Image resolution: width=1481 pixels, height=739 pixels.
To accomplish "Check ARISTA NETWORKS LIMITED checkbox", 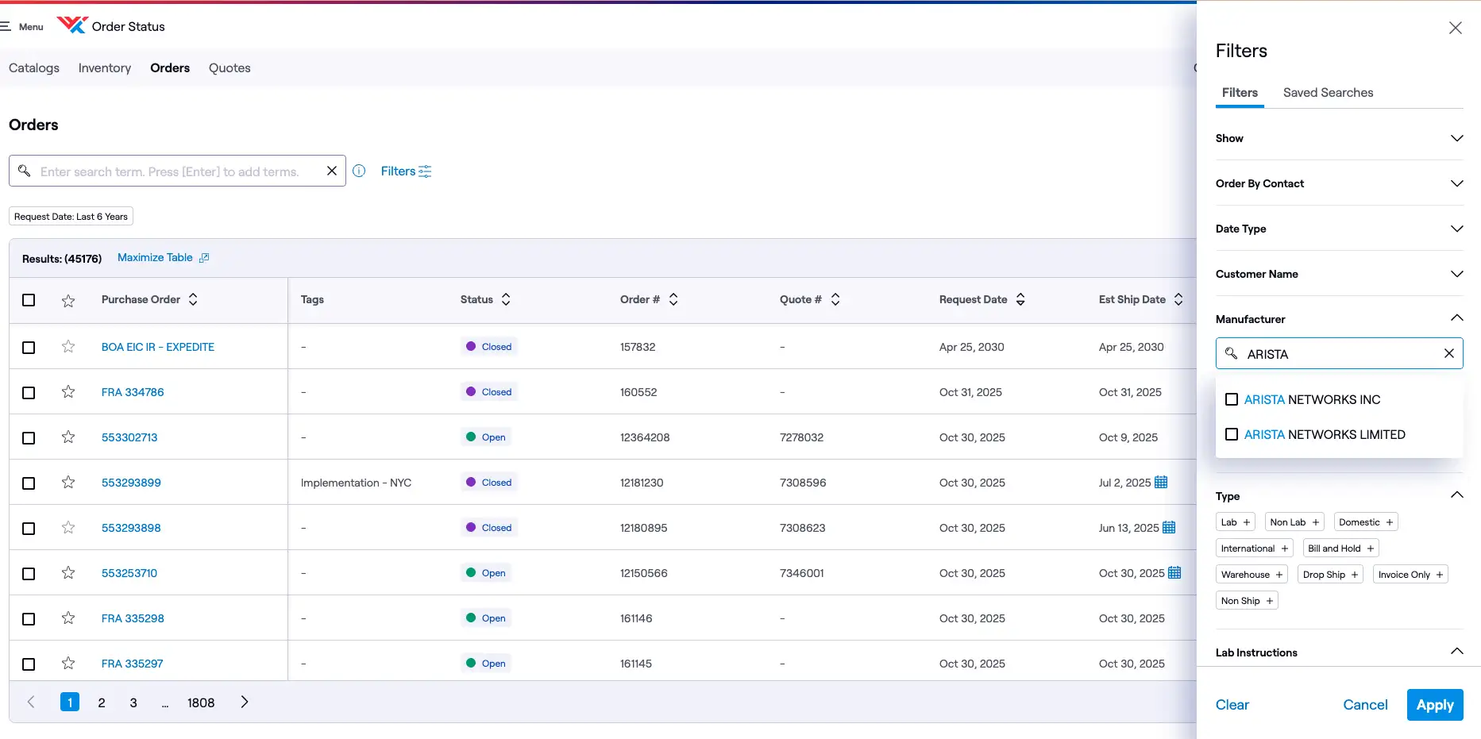I will (x=1232, y=434).
